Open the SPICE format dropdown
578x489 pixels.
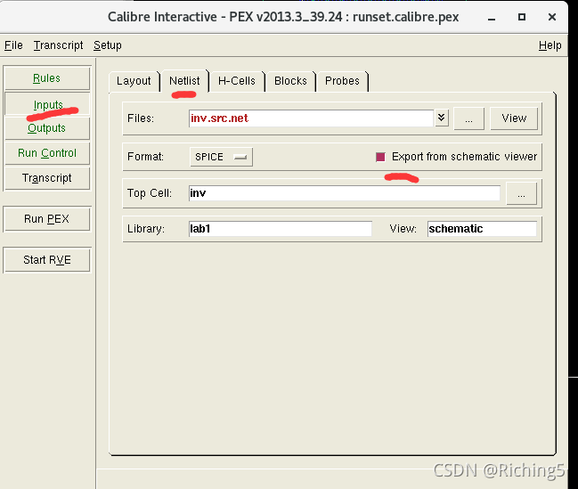221,157
